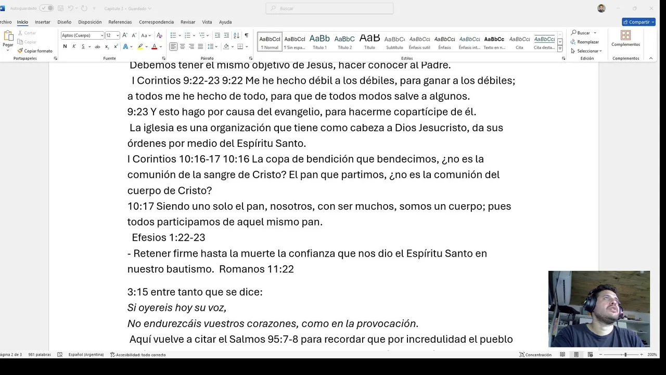Open the Buscar find dropdown arrow
666x375 pixels.
click(x=595, y=33)
